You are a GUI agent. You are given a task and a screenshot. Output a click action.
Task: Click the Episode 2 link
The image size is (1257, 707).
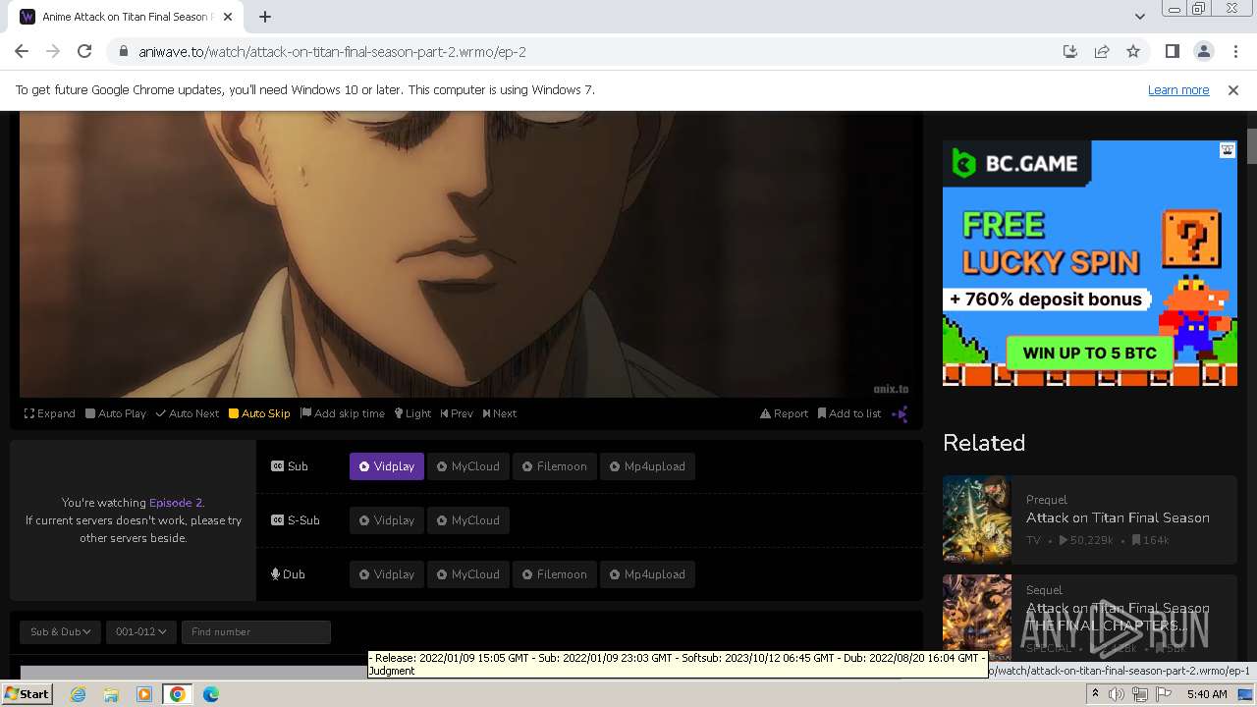click(175, 503)
